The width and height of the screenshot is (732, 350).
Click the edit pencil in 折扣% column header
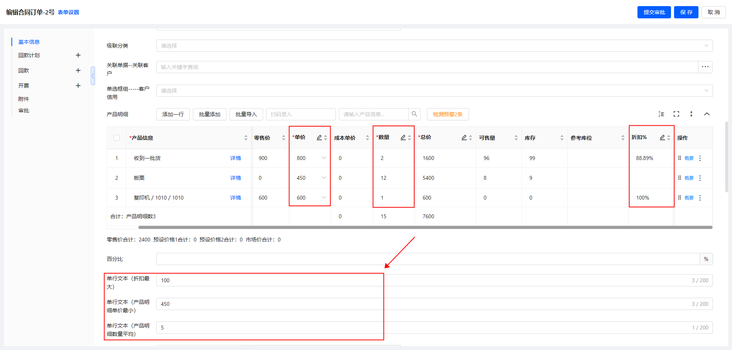tap(662, 137)
